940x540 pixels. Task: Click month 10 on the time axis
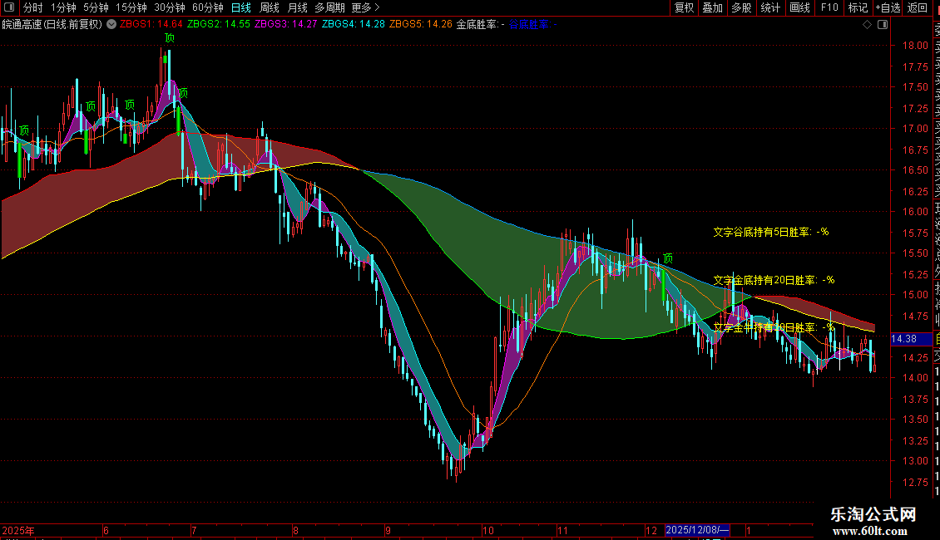pyautogui.click(x=488, y=530)
